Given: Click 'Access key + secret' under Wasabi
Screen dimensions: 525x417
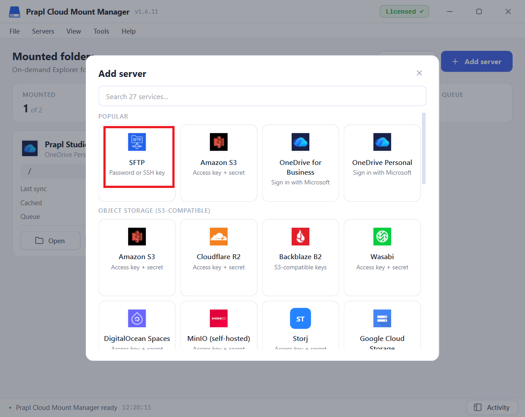Looking at the screenshot, I should point(382,267).
